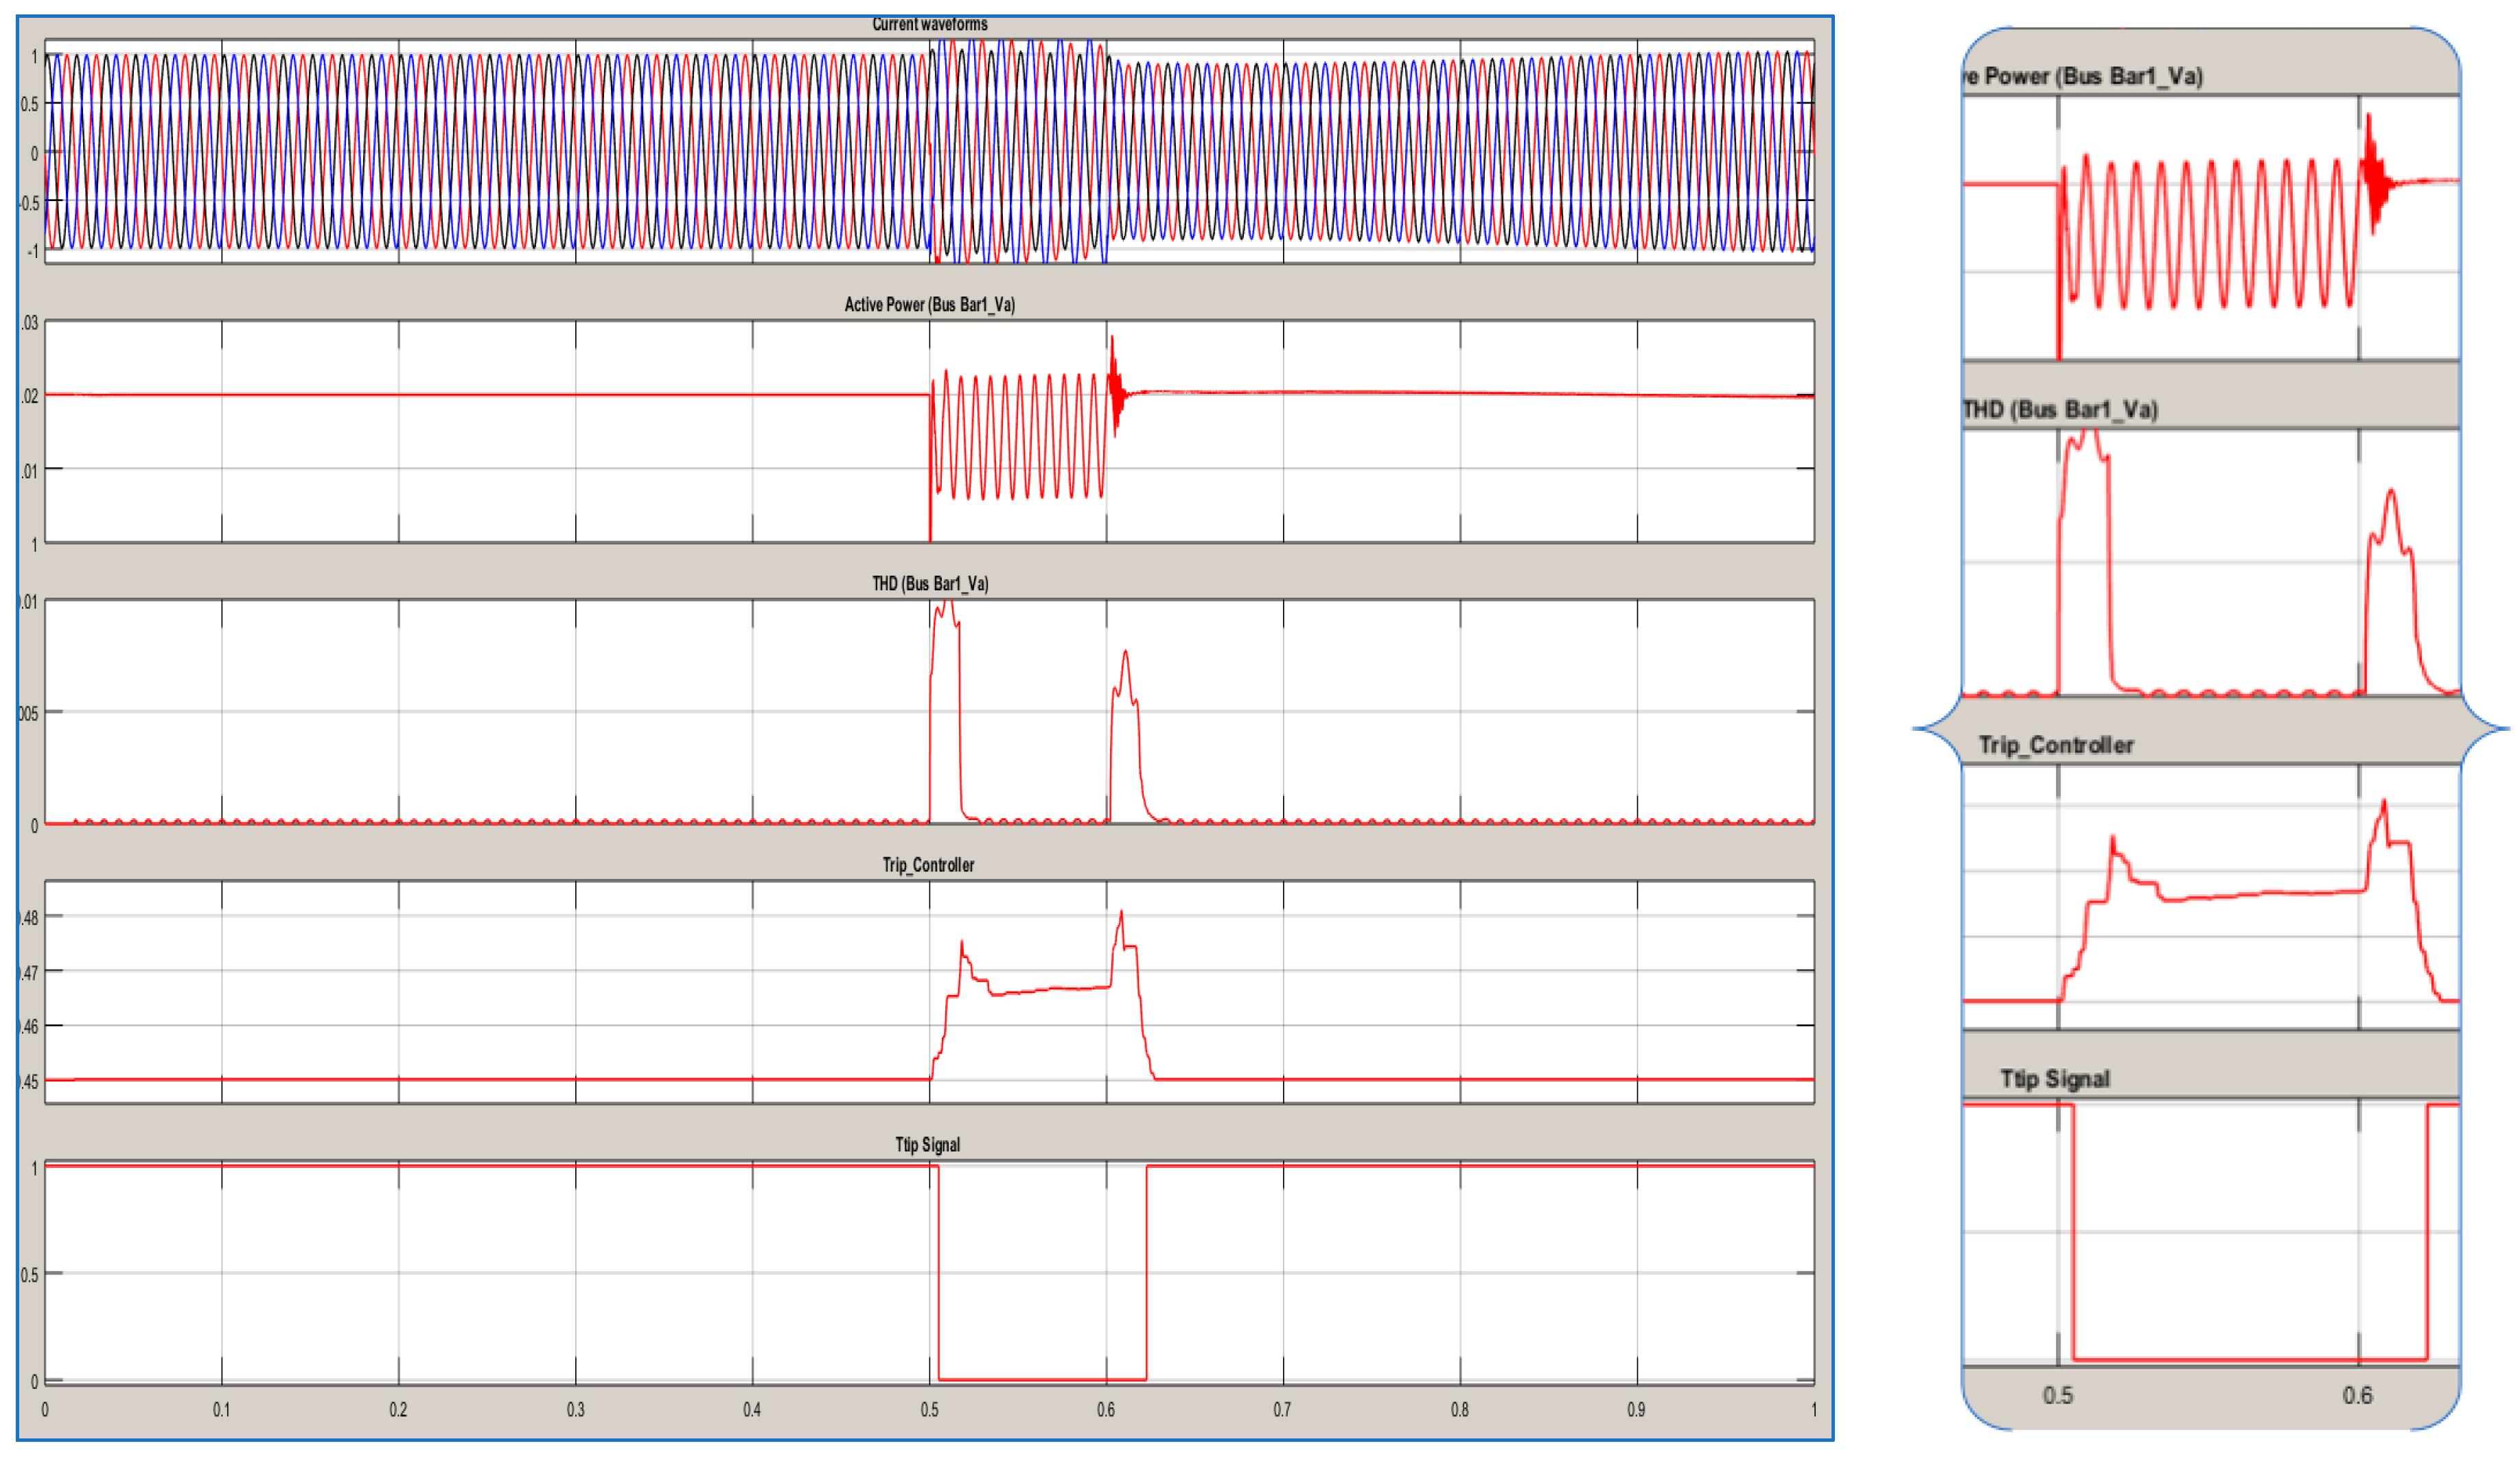Click the 0.6 label in the zoomed inset
This screenshot has width=2520, height=1459.
(2357, 1395)
